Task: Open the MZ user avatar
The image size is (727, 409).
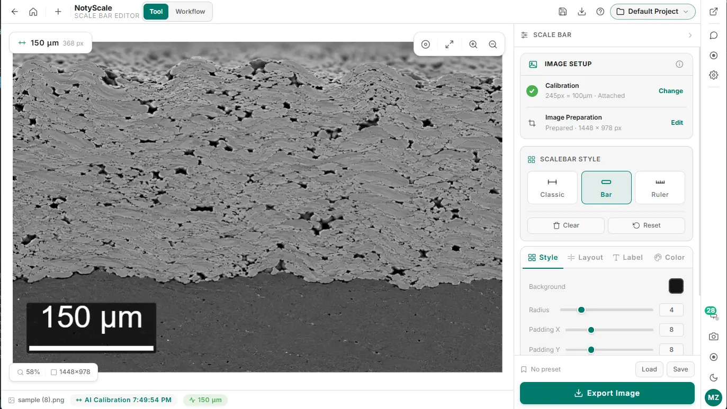Action: coord(713,398)
